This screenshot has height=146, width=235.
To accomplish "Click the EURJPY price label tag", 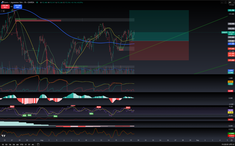I will (224, 33).
